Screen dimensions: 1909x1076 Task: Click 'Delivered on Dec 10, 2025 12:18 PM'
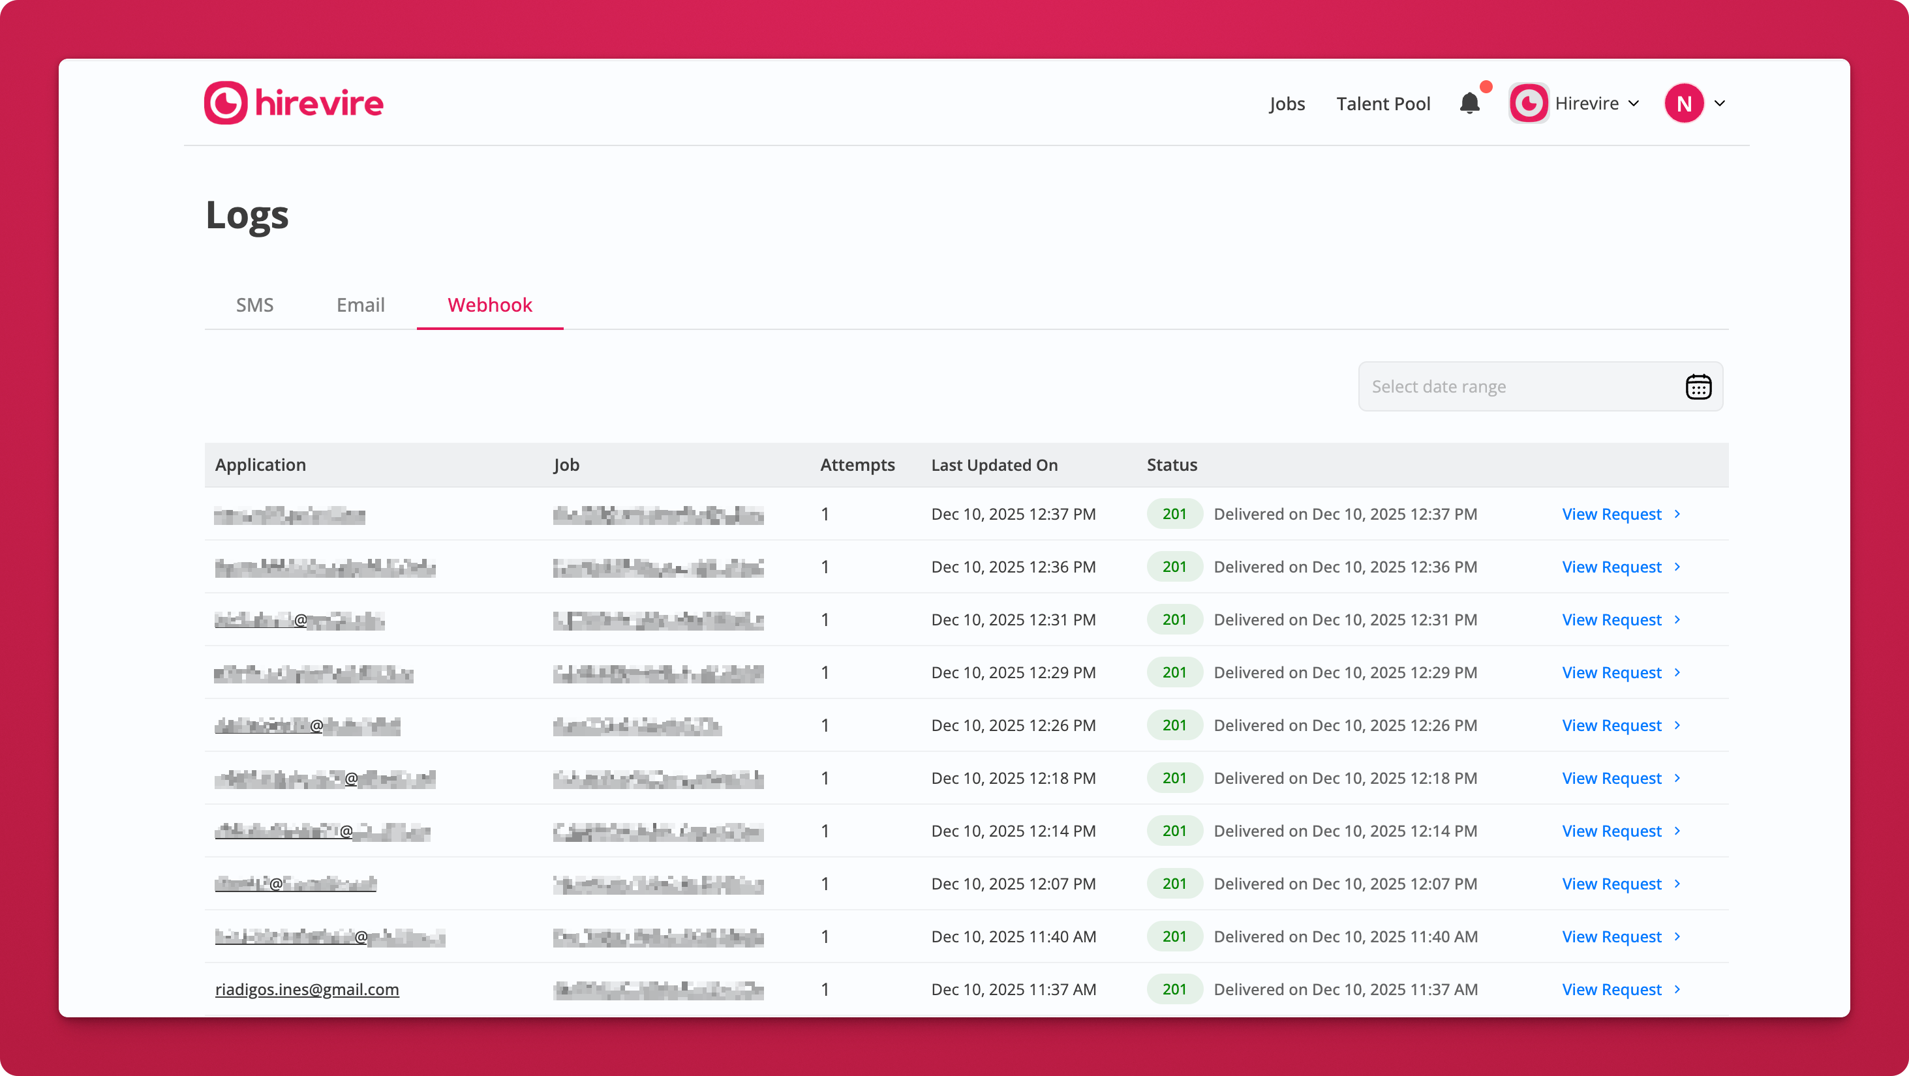click(x=1345, y=778)
